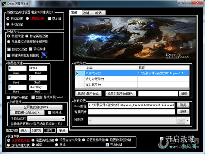Switch to the 常规 tab
Viewport: 205px width, 154px height.
coord(76,13)
